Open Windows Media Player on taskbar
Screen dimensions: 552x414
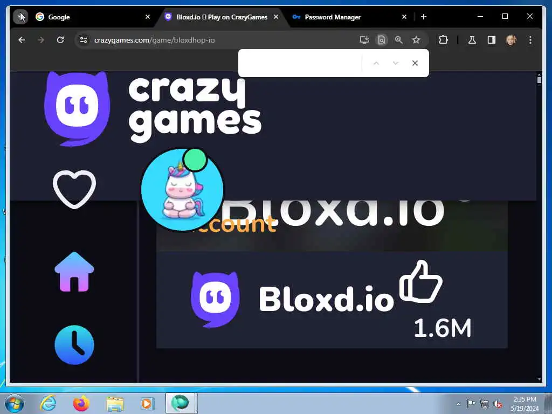(147, 403)
